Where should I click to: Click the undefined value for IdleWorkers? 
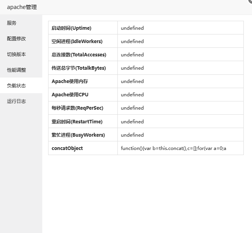[132, 42]
